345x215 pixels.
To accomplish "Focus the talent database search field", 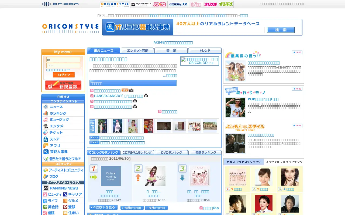I will tap(220, 30).
